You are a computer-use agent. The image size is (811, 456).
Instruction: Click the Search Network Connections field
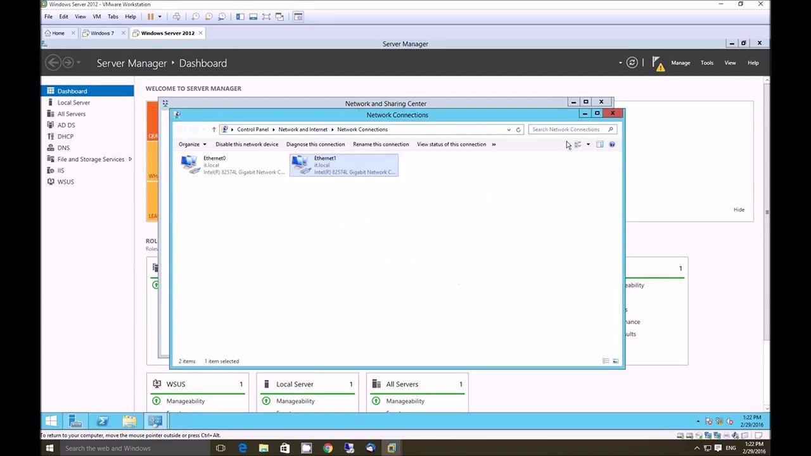(572, 129)
